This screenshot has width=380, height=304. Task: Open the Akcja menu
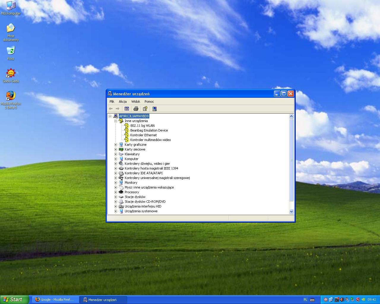(x=123, y=102)
